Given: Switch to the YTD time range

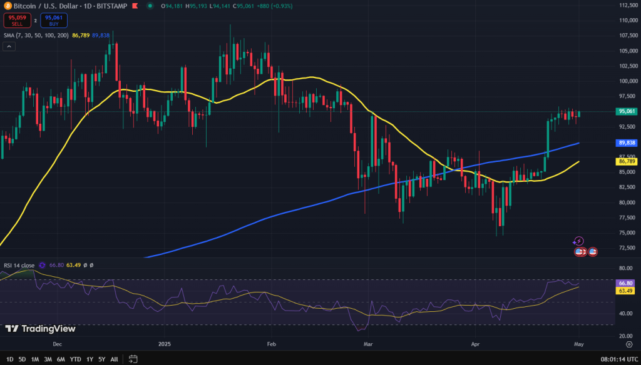Looking at the screenshot, I should click(x=76, y=359).
